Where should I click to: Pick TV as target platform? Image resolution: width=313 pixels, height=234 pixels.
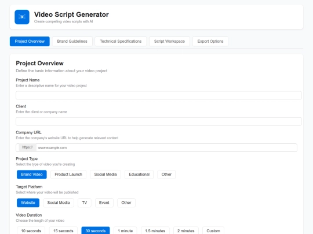click(x=85, y=203)
